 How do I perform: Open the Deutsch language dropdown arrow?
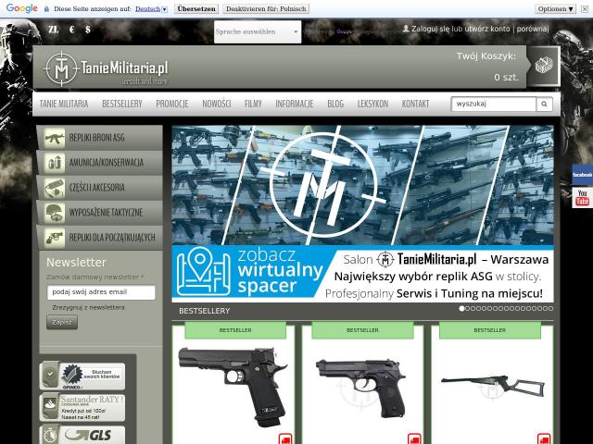coord(165,9)
